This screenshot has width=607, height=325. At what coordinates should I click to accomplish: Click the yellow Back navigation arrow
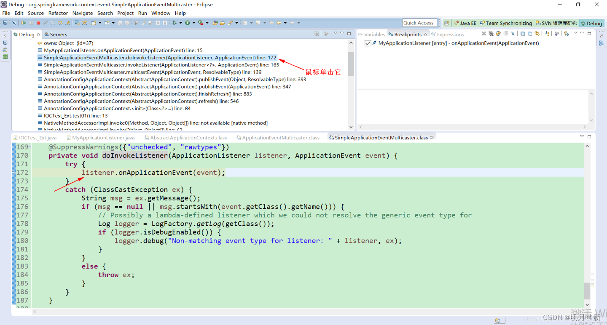pyautogui.click(x=279, y=23)
